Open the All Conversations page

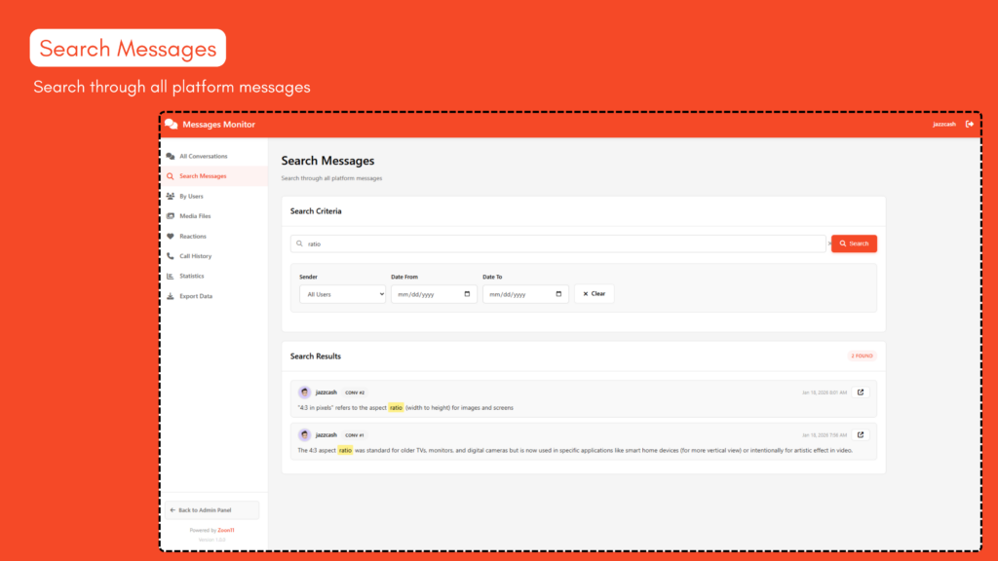click(203, 156)
